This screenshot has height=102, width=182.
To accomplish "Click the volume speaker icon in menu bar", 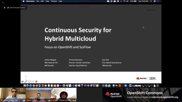I will pyautogui.click(x=128, y=1).
